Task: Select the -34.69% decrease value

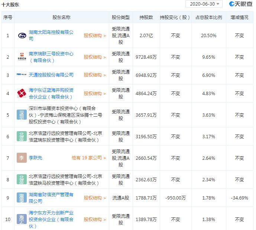Action: 239,198
